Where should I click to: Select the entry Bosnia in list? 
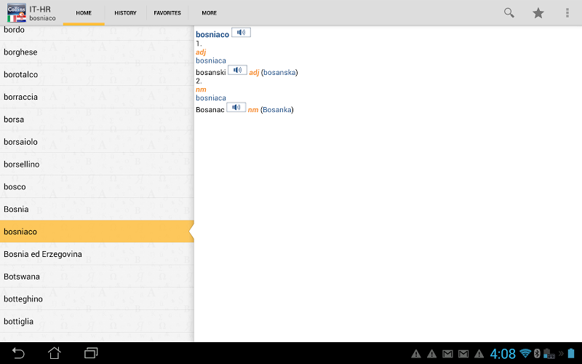tap(97, 209)
